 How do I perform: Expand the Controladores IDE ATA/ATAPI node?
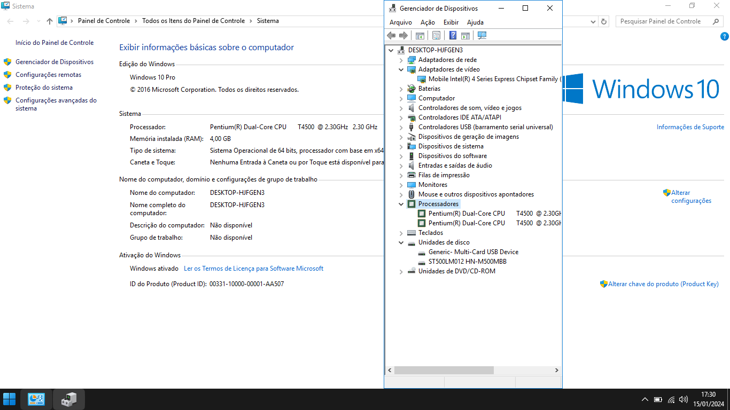401,117
